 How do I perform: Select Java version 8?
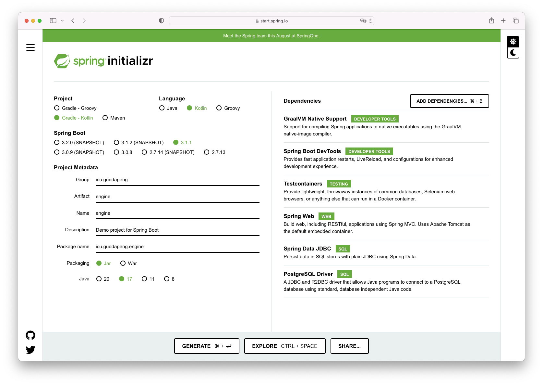pyautogui.click(x=169, y=279)
